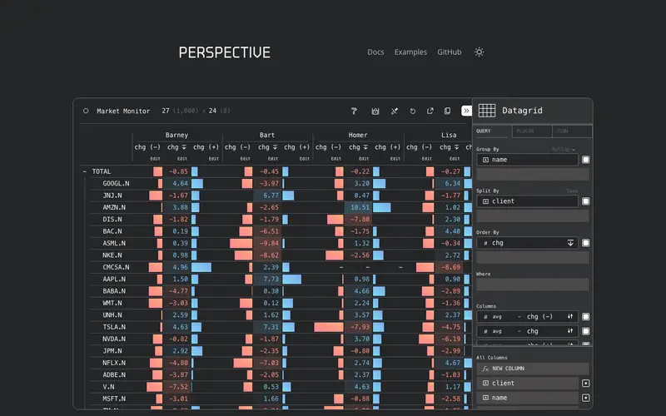This screenshot has width=666, height=416.
Task: Toggle sort direction arrow in Order By chg
Action: [x=570, y=243]
